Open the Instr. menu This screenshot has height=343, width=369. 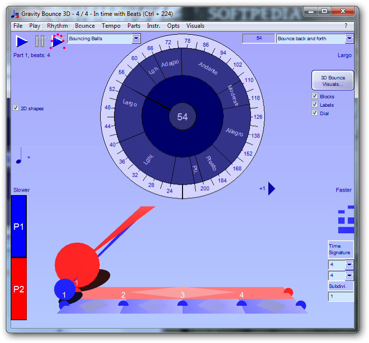(153, 26)
